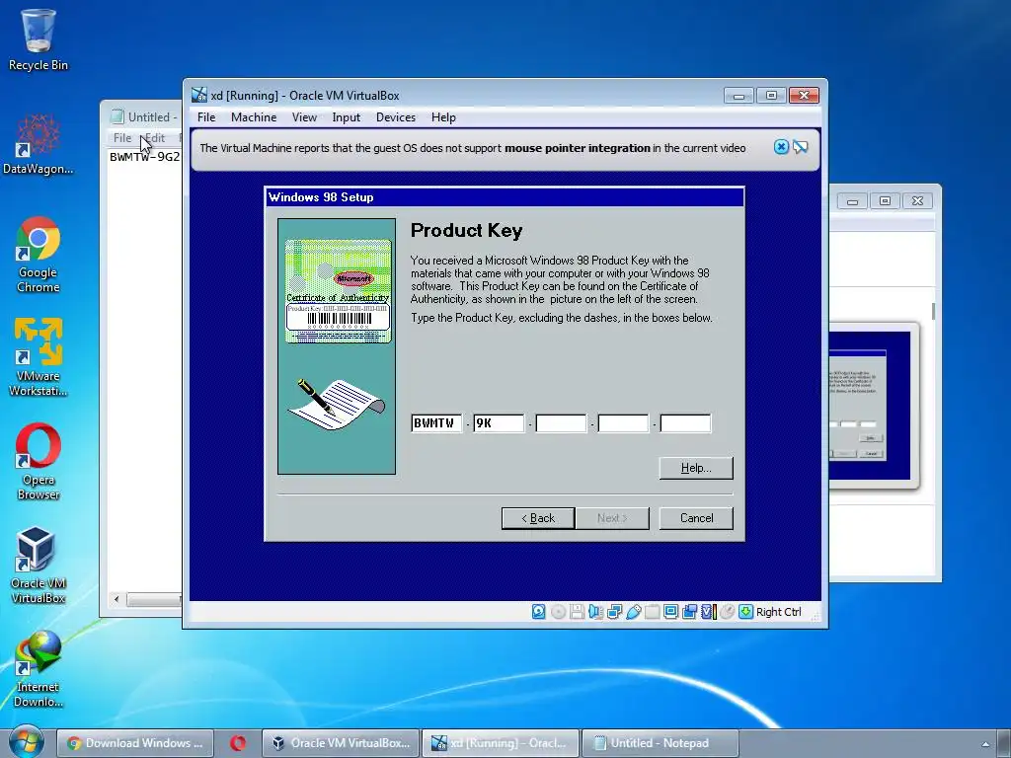Screen dimensions: 1011x758
Task: Select the VMware Workstation desktop shortcut
Action: tap(39, 357)
